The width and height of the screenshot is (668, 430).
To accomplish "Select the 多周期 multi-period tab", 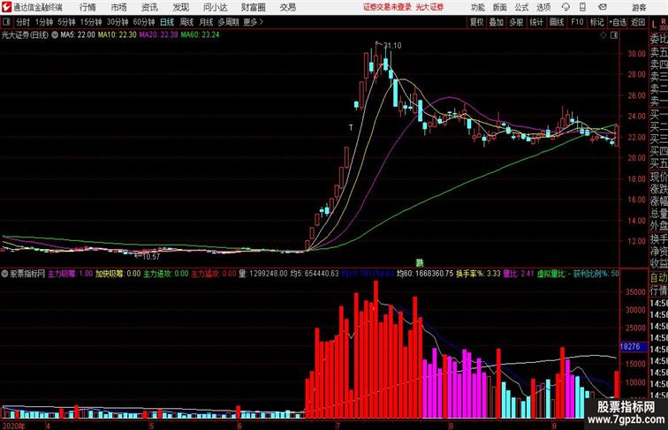I will (228, 22).
